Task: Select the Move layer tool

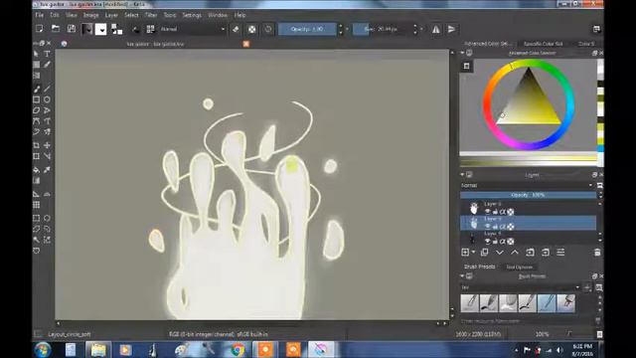Action: point(47,145)
